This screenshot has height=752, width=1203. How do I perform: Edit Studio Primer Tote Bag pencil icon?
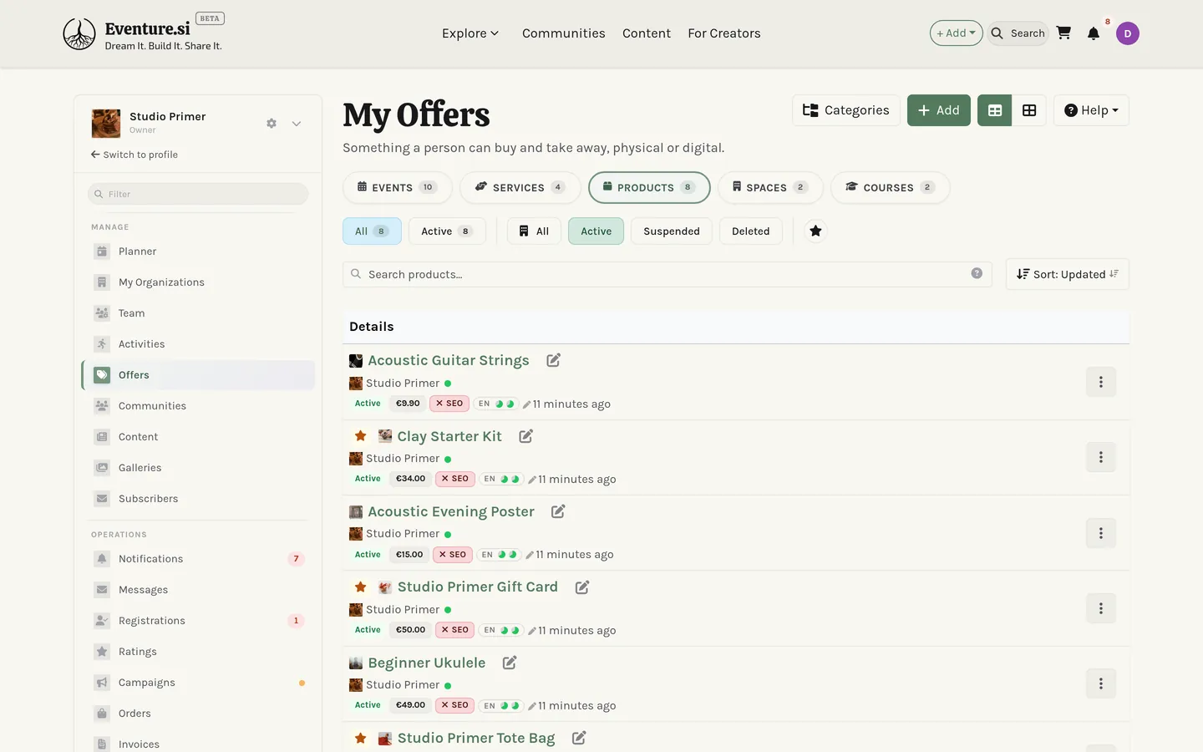pos(579,738)
